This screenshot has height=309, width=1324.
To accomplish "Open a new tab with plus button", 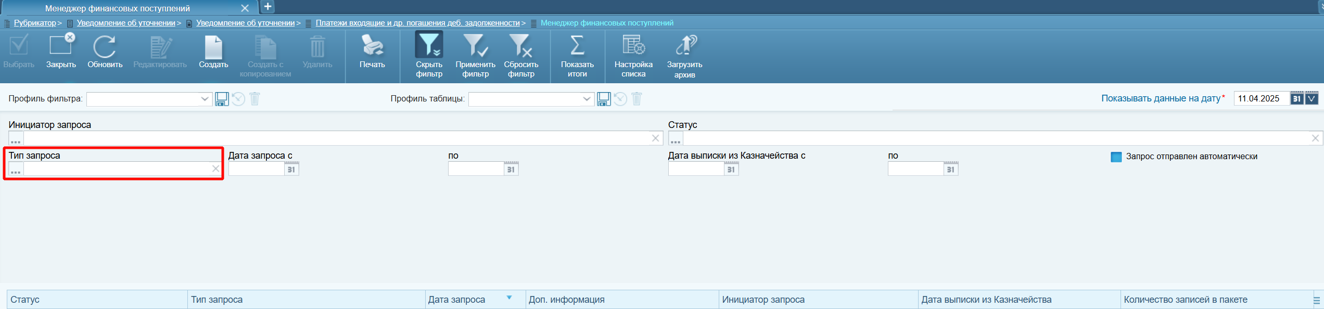I will coord(268,7).
